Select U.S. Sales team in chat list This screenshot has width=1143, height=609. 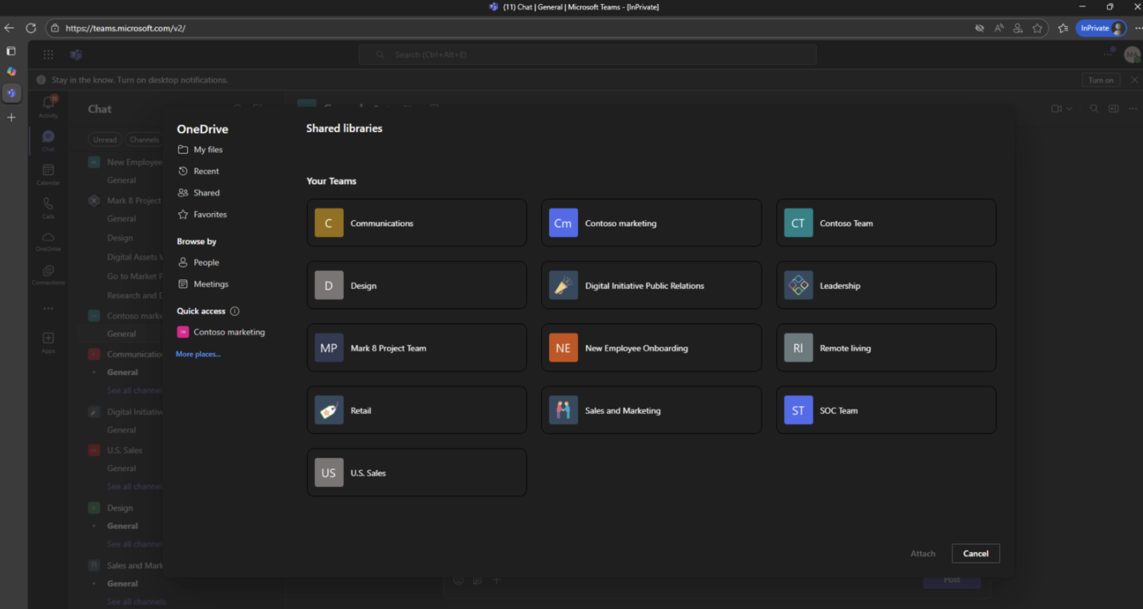pos(125,450)
